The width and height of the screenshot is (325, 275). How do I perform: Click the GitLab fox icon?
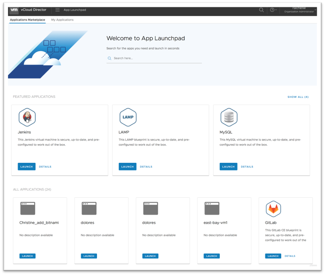pyautogui.click(x=273, y=209)
